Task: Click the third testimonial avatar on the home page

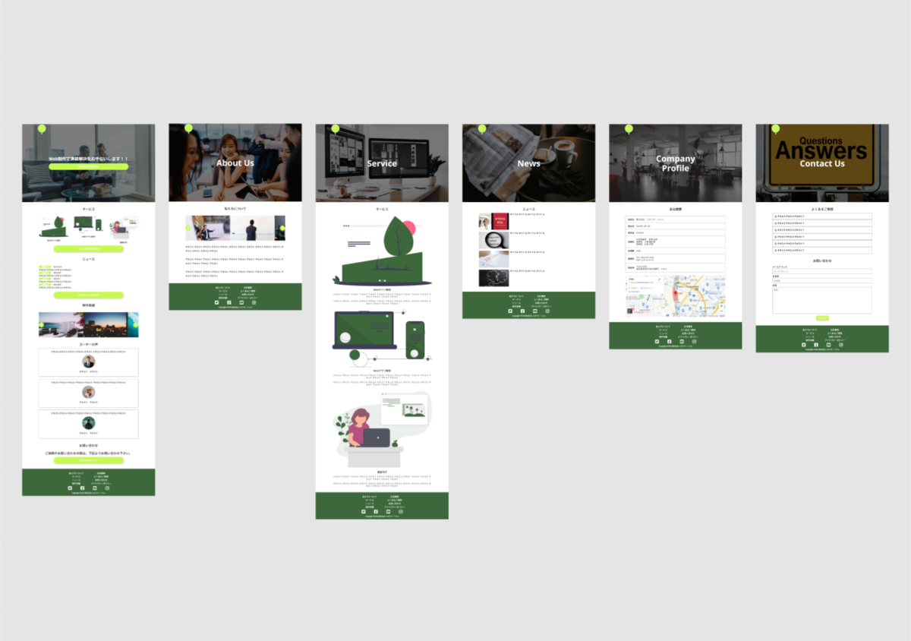Action: coord(89,423)
